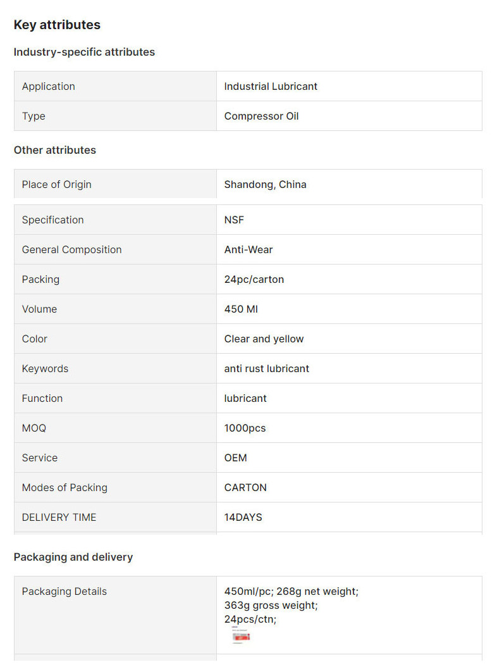Click the 24pc/carton packing value

point(254,280)
